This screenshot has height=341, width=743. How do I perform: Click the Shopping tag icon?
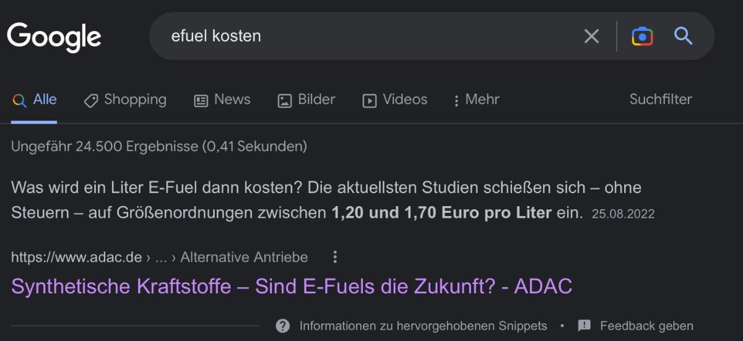(91, 100)
